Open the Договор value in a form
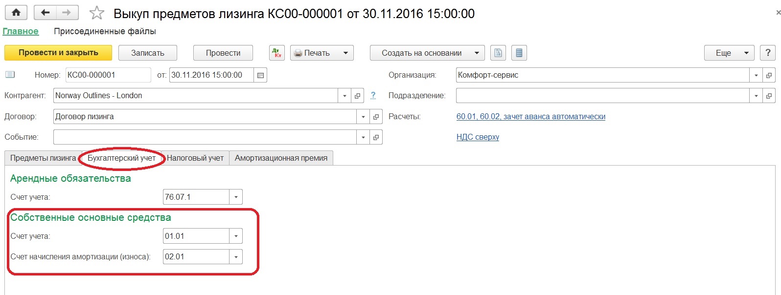This screenshot has width=781, height=295. pyautogui.click(x=376, y=117)
